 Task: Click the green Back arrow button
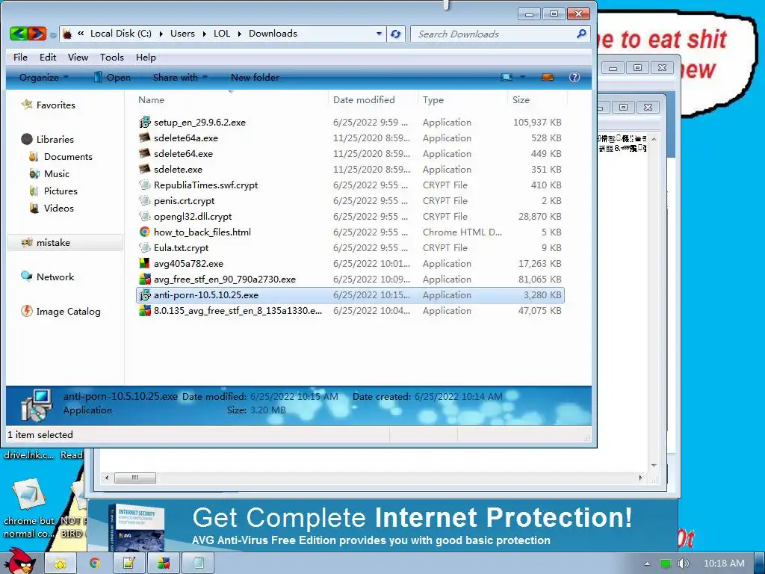(19, 33)
